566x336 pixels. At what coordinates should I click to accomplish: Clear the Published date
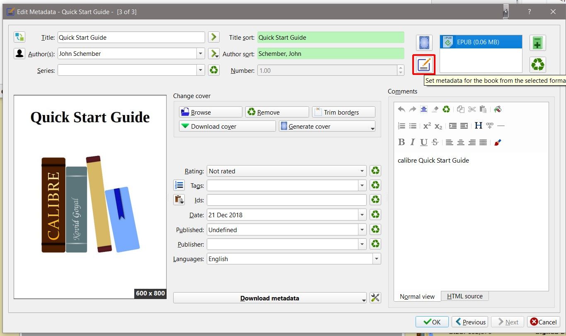pyautogui.click(x=375, y=230)
